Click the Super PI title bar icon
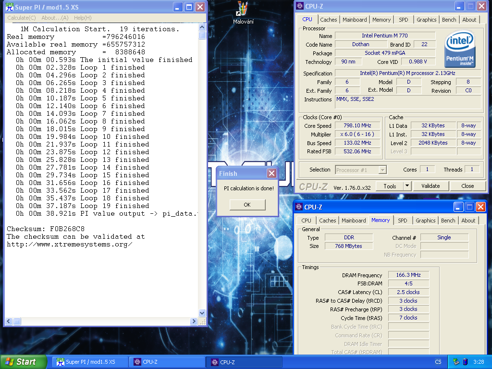 (x=10, y=7)
